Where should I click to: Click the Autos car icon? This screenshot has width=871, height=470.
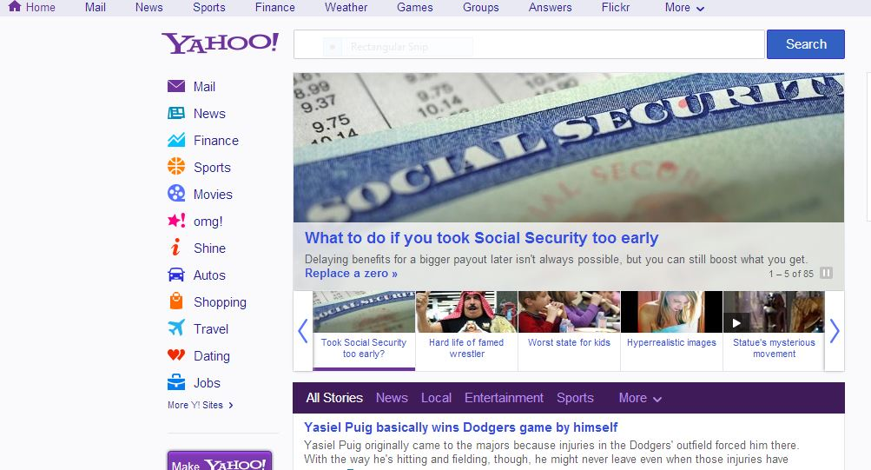coord(176,275)
